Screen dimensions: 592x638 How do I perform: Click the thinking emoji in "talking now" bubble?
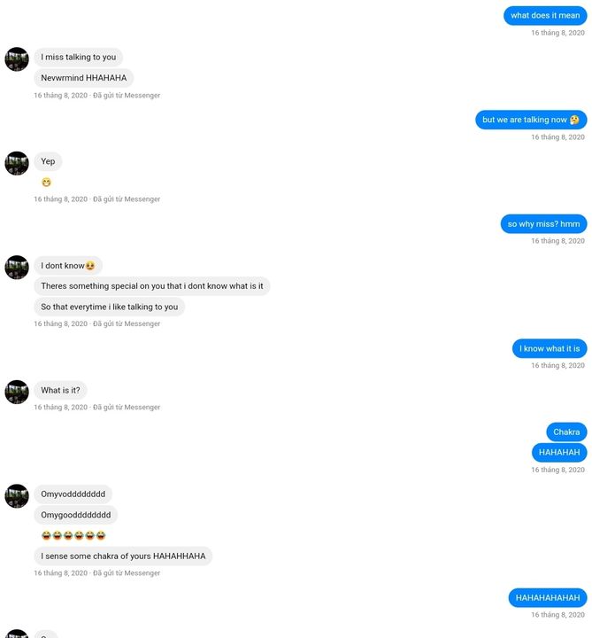[x=574, y=120]
